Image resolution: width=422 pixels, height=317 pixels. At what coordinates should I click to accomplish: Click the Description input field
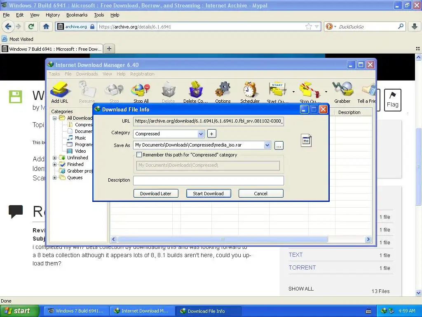pos(209,181)
